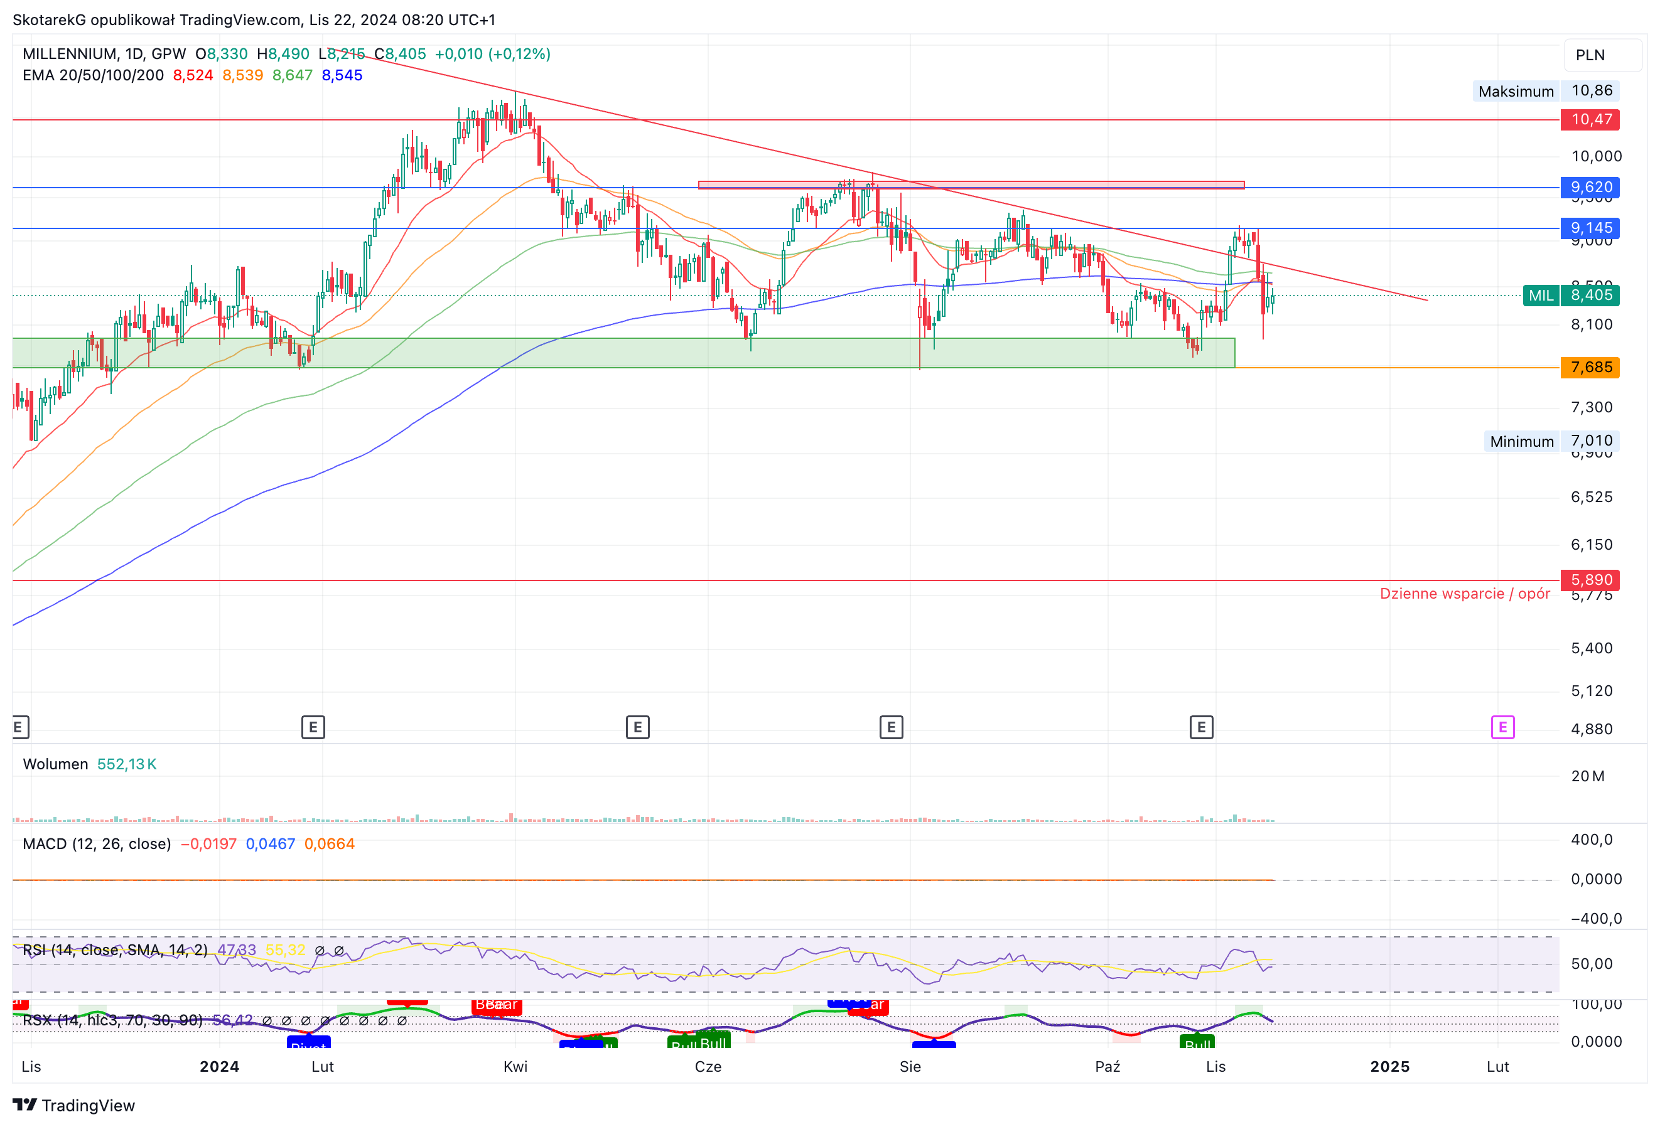
Task: Select the red 10,47 price label
Action: [1590, 119]
